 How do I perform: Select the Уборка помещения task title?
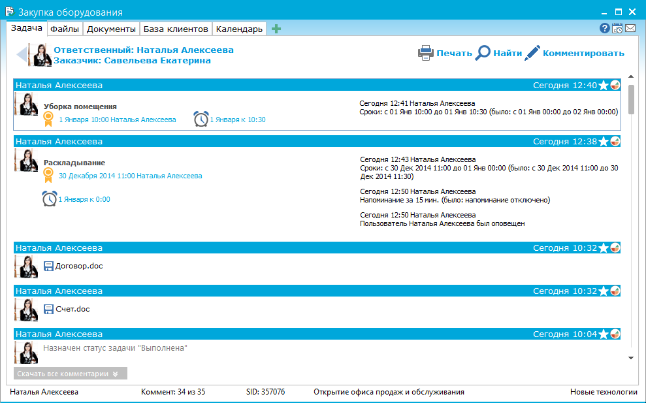point(80,106)
